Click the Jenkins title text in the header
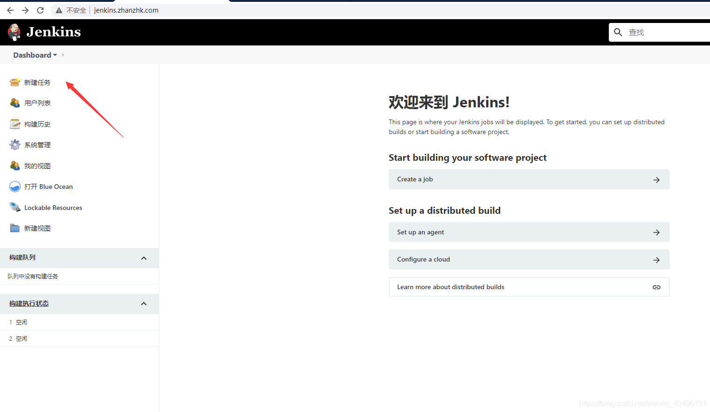Screen dimensions: 710x412 (x=54, y=32)
